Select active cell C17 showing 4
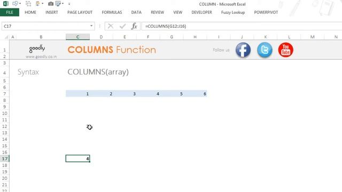The width and height of the screenshot is (342, 192). 77,159
